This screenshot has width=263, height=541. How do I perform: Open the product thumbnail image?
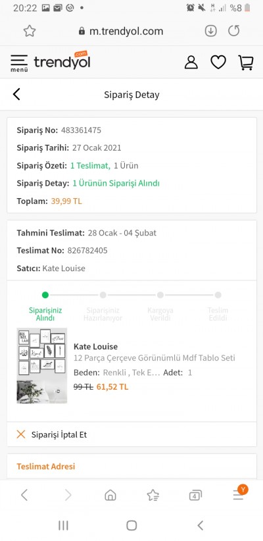[x=41, y=366]
